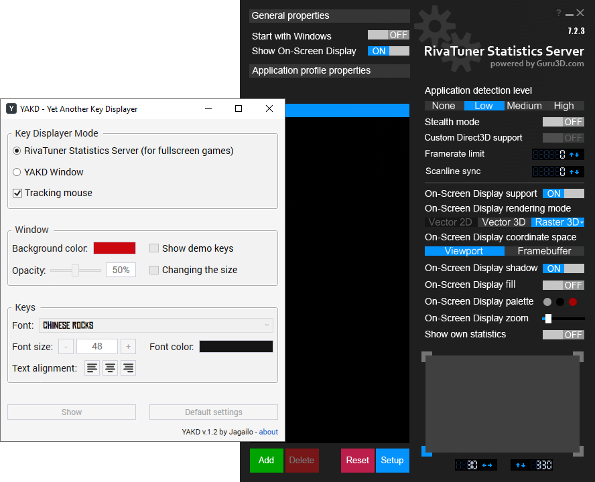Click the Show button in YAKD
This screenshot has height=482, width=595.
click(x=72, y=412)
